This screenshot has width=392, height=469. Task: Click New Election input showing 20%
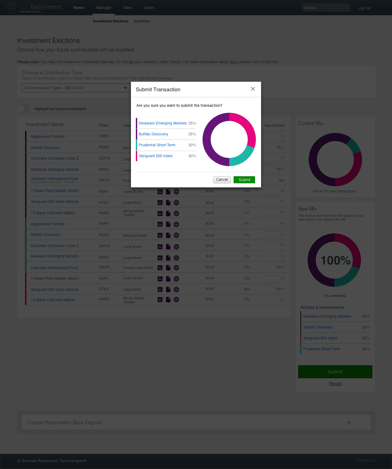(274, 267)
